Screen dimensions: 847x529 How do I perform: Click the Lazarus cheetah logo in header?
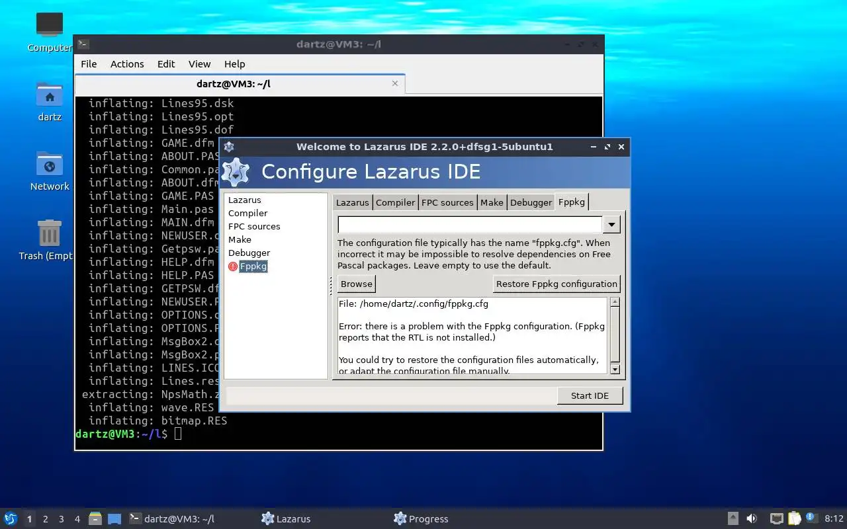click(235, 172)
